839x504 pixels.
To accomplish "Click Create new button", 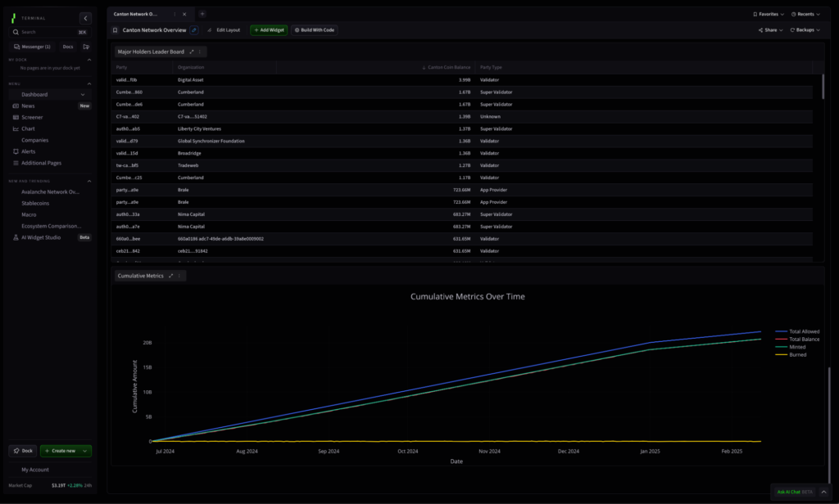I will (60, 451).
